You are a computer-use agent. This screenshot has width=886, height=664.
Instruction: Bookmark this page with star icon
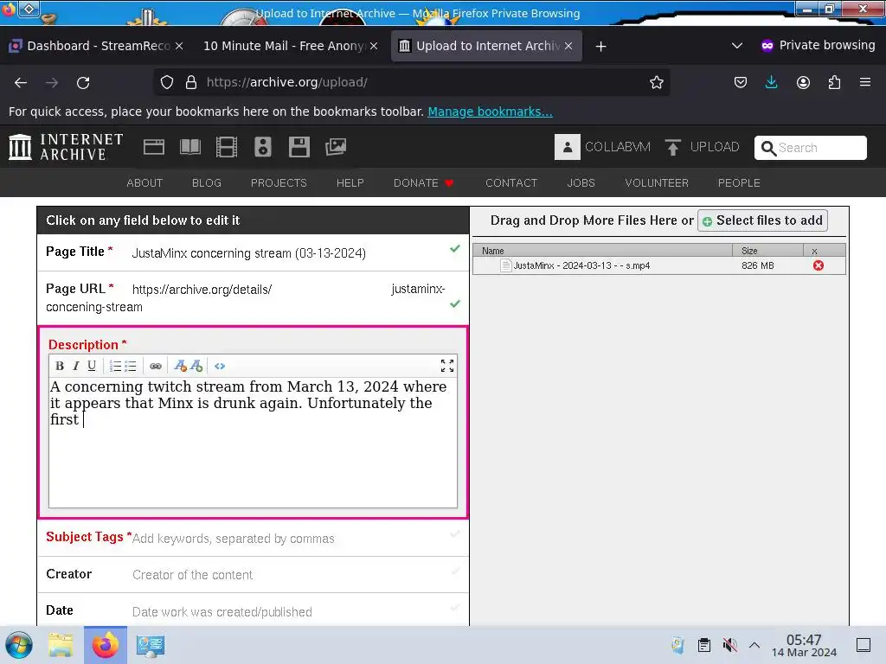click(x=656, y=82)
